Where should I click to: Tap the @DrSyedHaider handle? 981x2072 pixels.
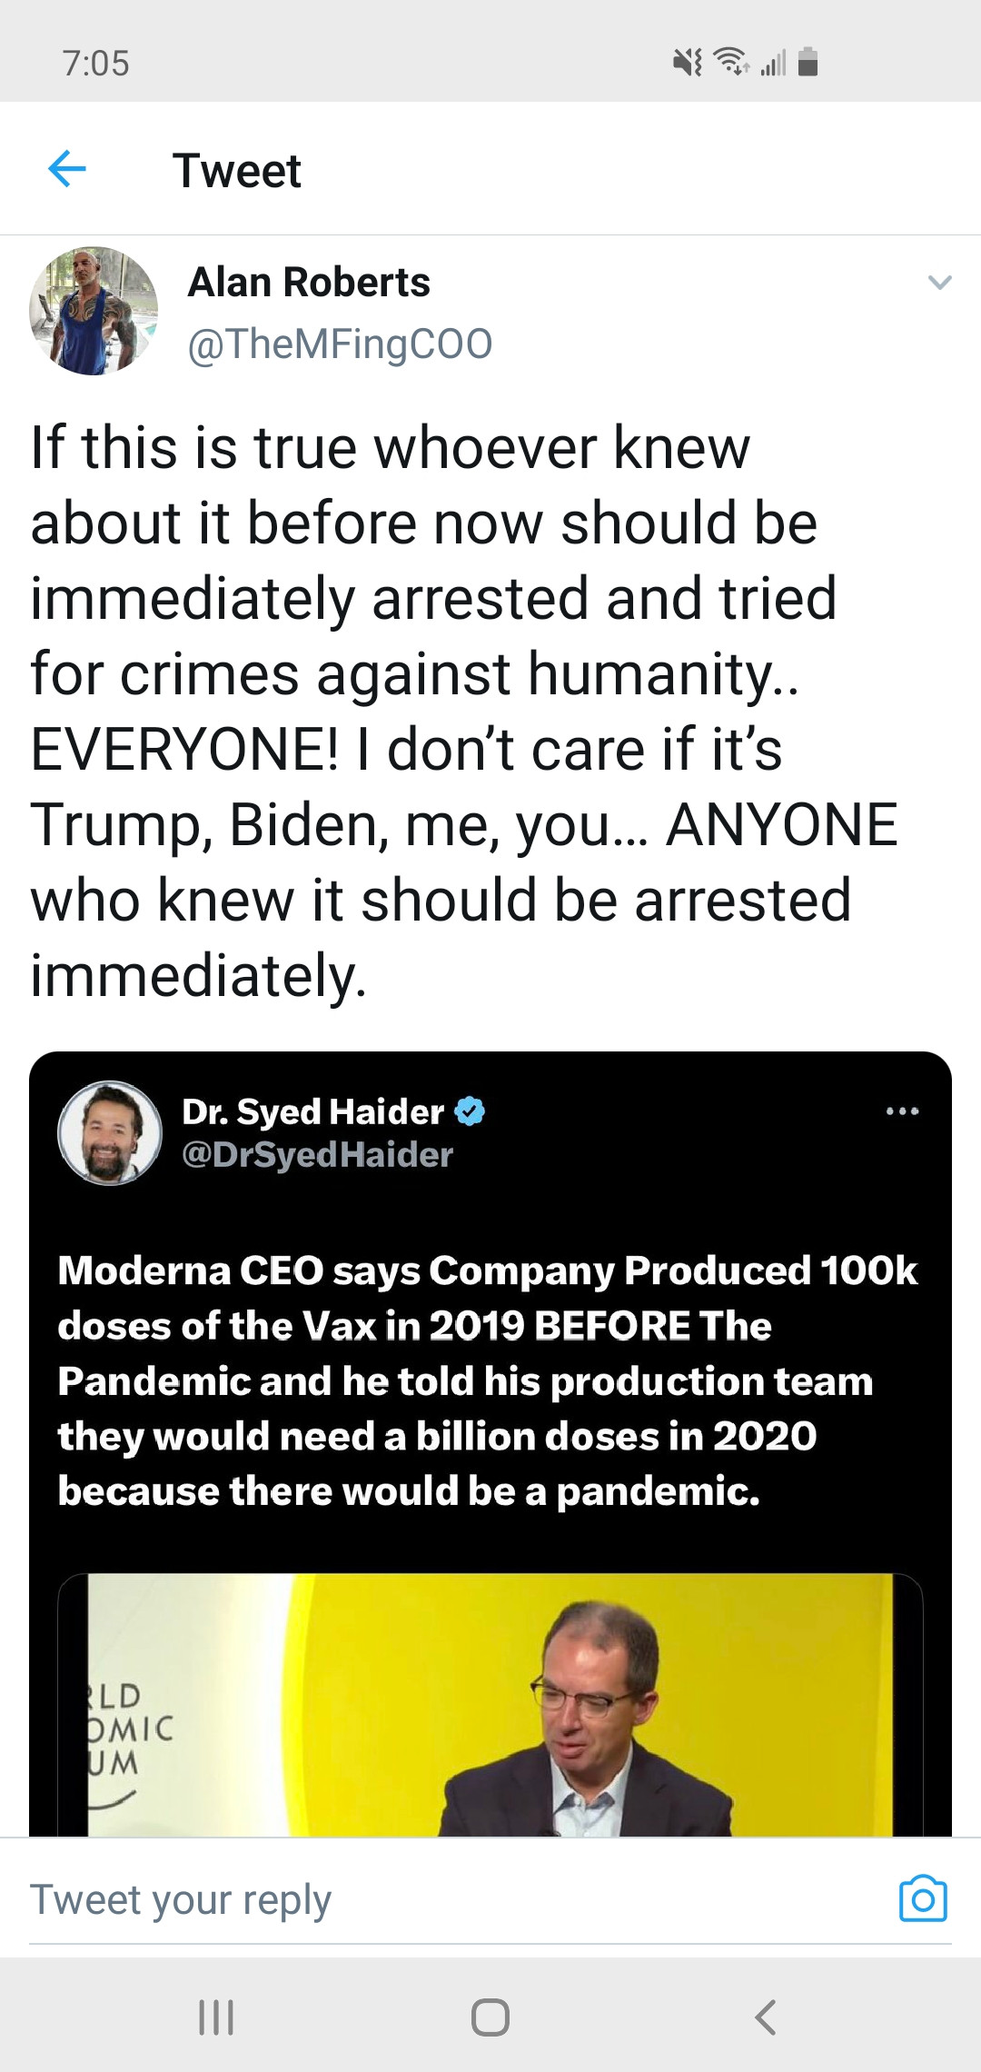click(x=317, y=1155)
